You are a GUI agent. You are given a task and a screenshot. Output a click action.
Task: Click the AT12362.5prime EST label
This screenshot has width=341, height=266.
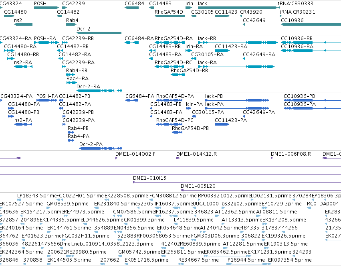(x=235, y=212)
